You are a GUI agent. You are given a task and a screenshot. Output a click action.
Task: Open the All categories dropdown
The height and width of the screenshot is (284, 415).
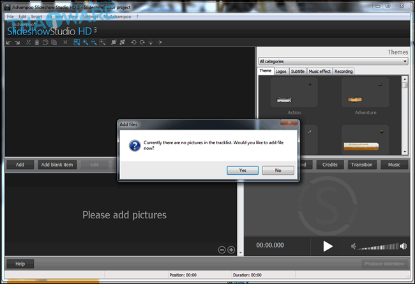coord(333,61)
